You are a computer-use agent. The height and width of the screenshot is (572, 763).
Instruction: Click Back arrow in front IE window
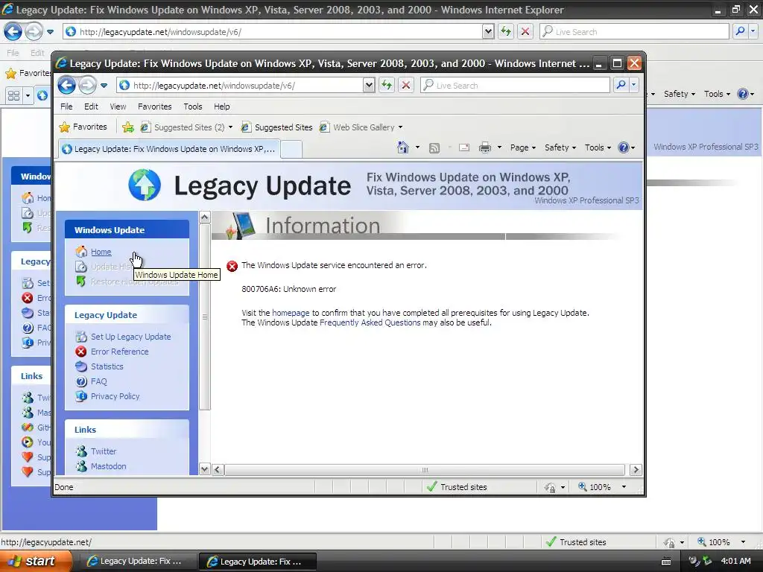pyautogui.click(x=66, y=86)
